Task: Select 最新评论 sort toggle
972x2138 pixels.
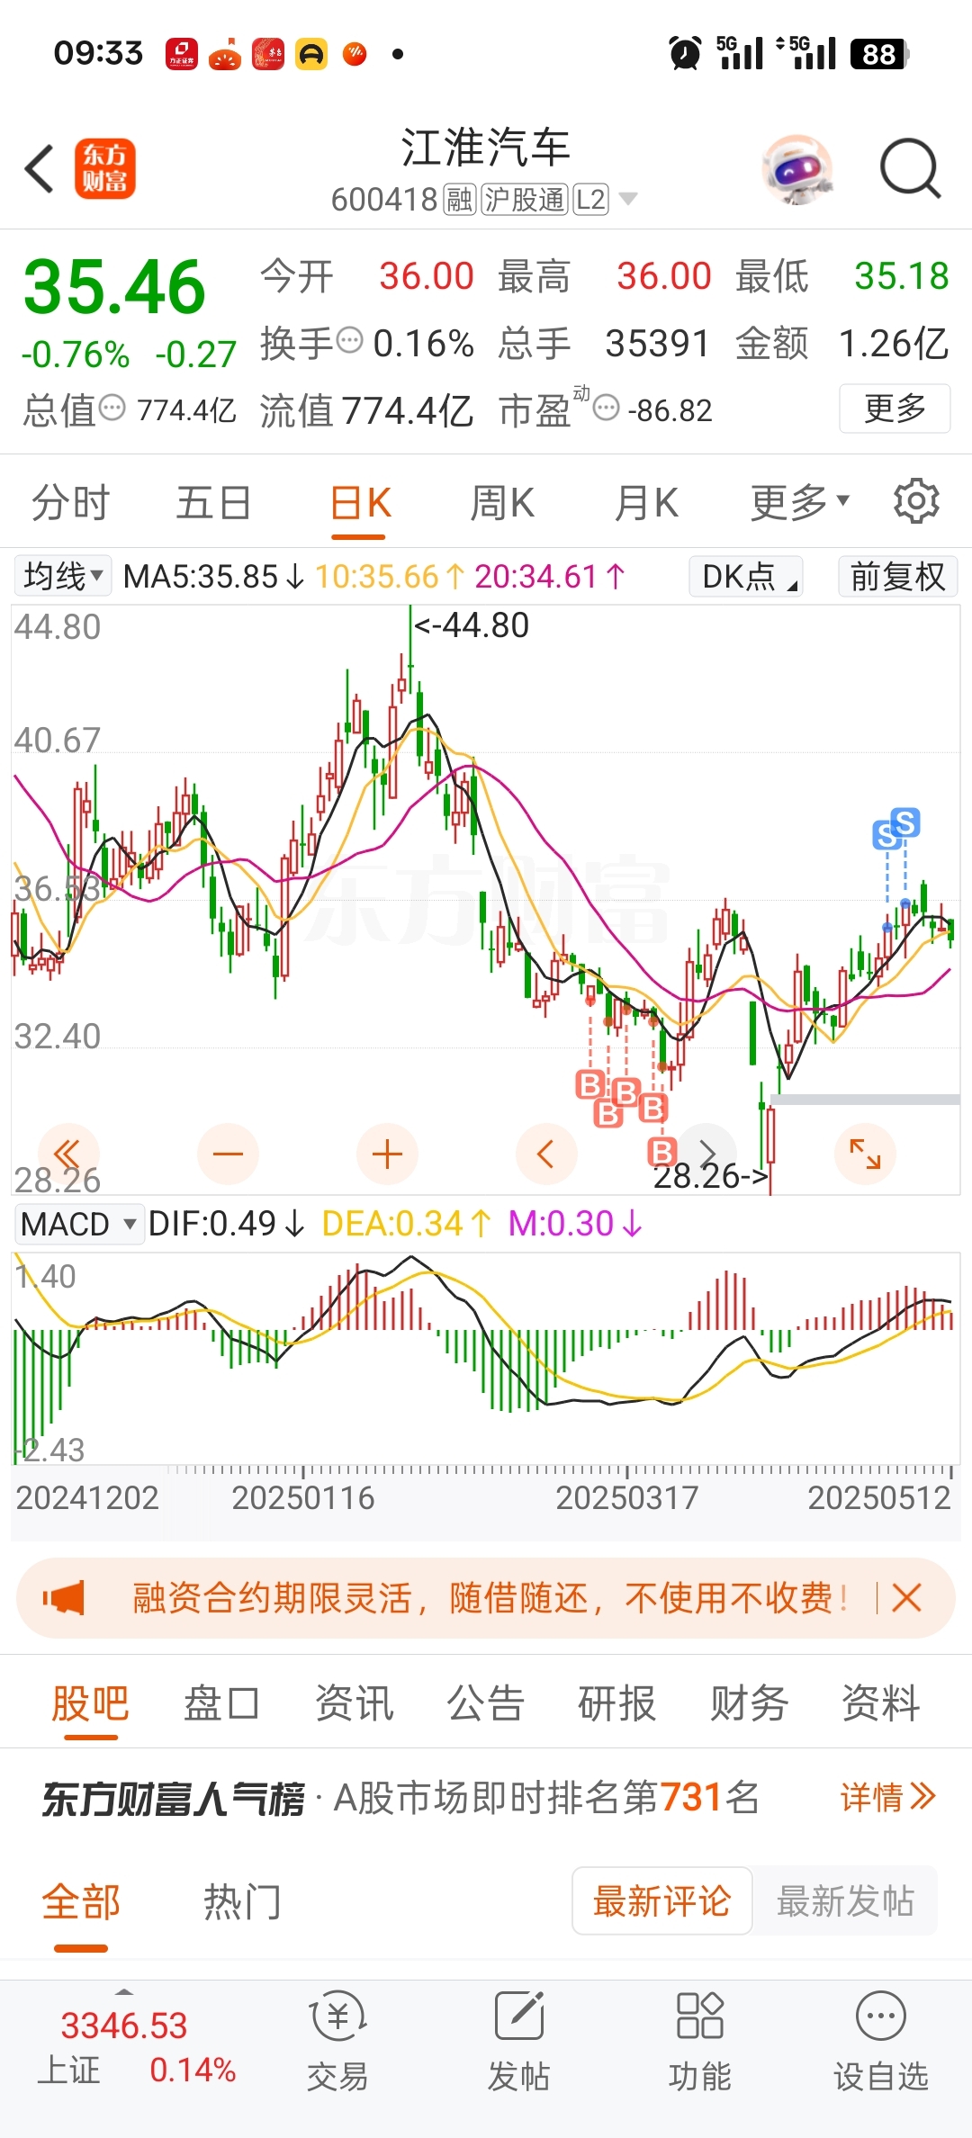Action: [662, 1900]
